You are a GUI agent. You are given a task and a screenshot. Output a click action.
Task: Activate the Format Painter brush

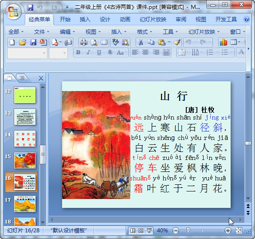tap(177, 42)
